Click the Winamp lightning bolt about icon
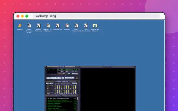 (77, 78)
